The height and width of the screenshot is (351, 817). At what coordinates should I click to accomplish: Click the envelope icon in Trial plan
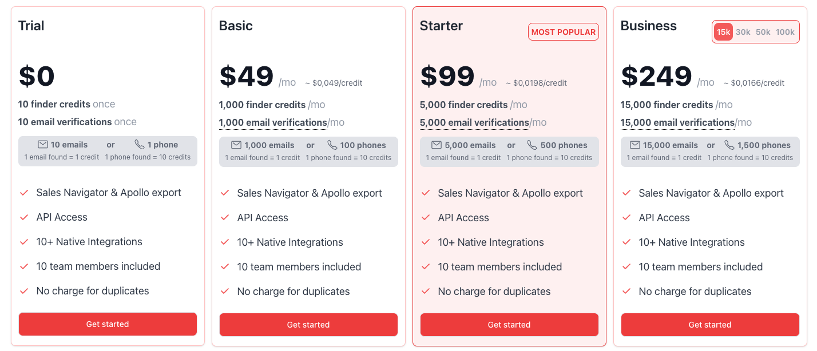42,145
